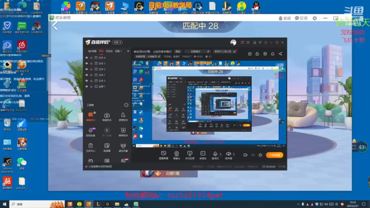Add mobile screen-cast source
Image resolution: width=370 pixels, height=208 pixels.
point(190,155)
